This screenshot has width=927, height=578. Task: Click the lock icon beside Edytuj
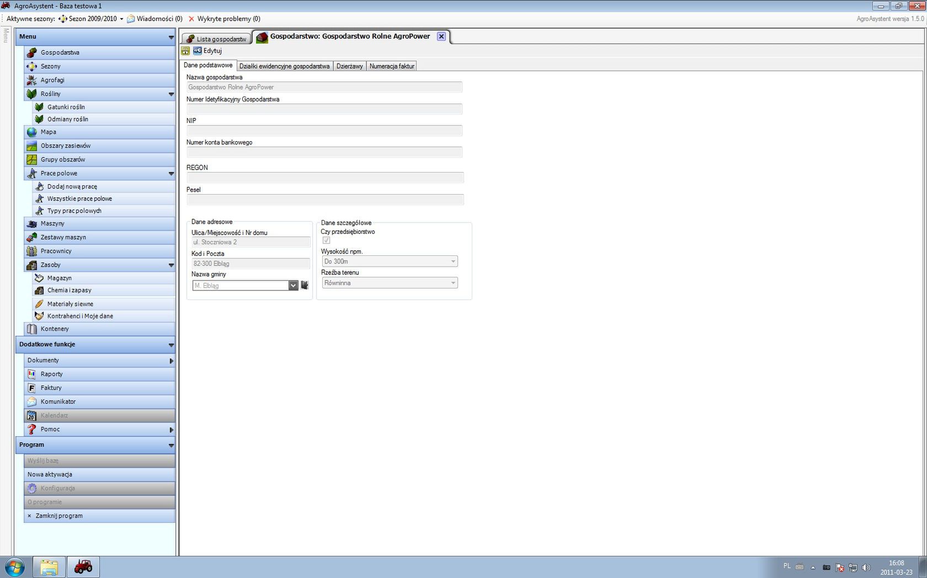point(185,51)
